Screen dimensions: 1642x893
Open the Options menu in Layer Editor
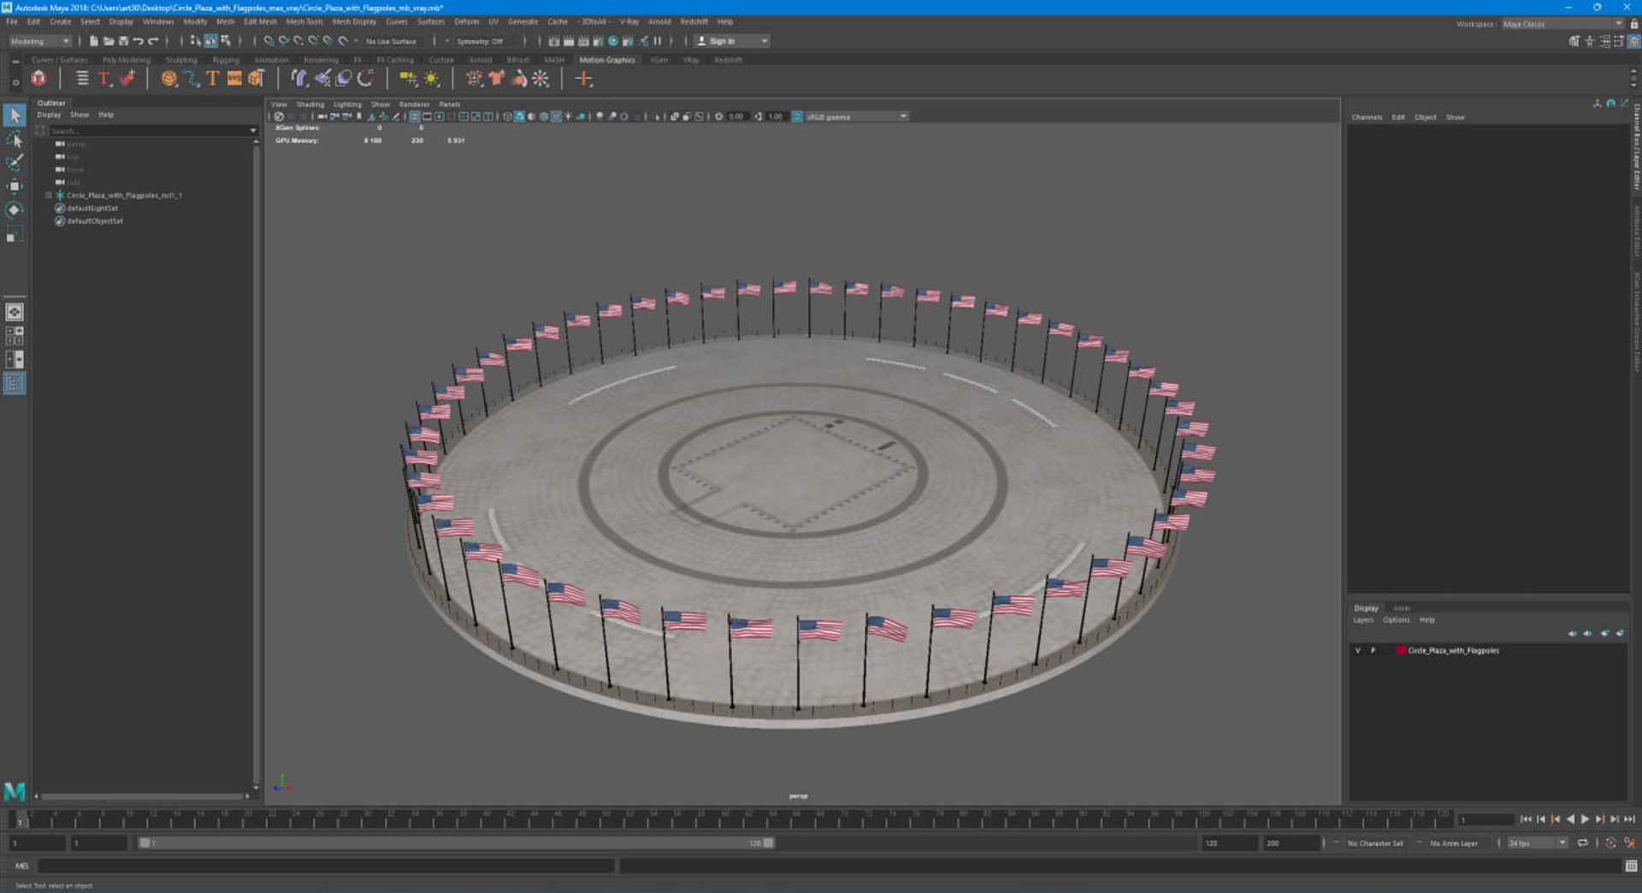click(1397, 620)
